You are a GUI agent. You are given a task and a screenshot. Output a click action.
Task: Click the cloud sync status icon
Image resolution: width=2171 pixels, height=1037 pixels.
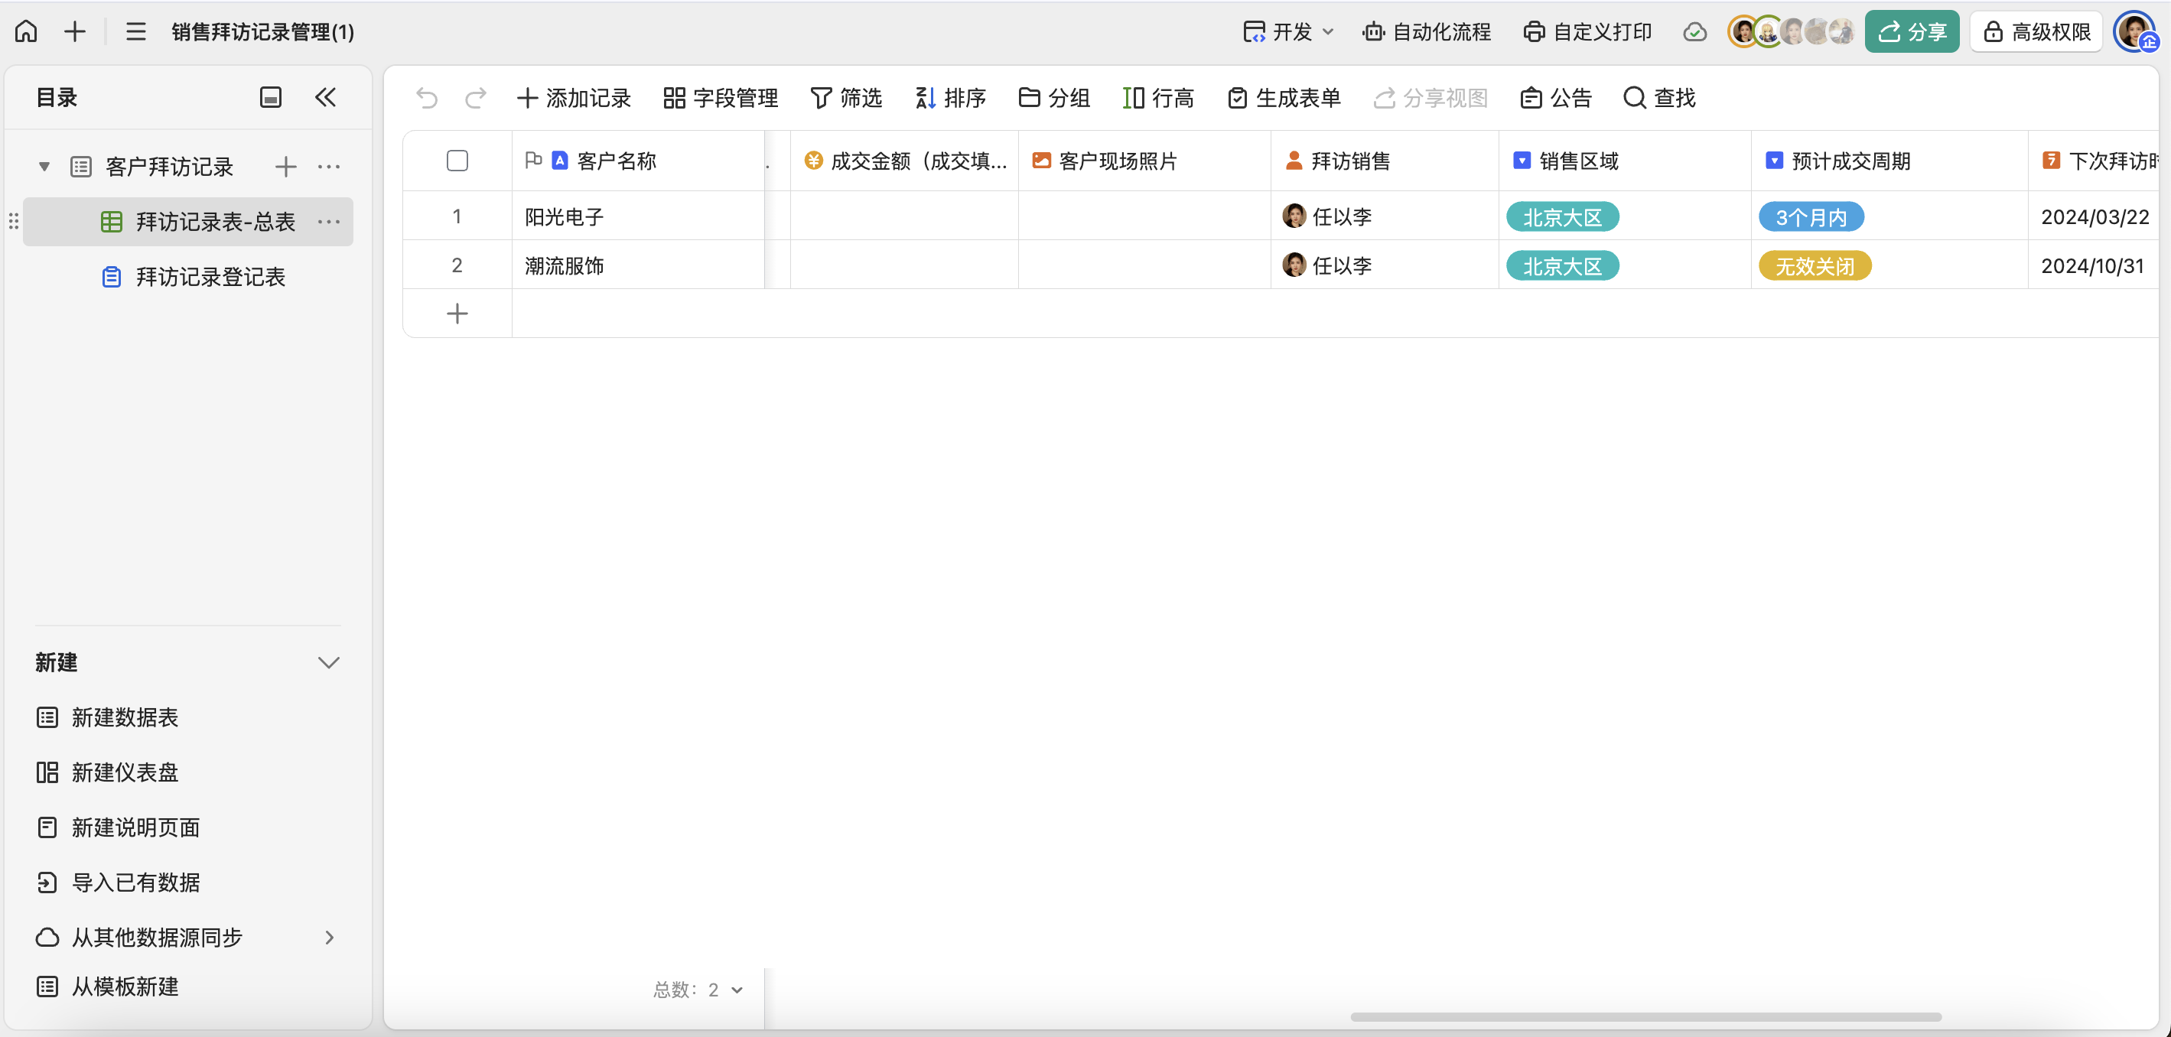coord(1695,32)
